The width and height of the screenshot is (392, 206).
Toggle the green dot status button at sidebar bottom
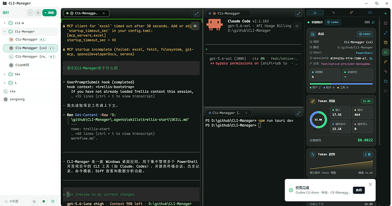click(x=44, y=201)
